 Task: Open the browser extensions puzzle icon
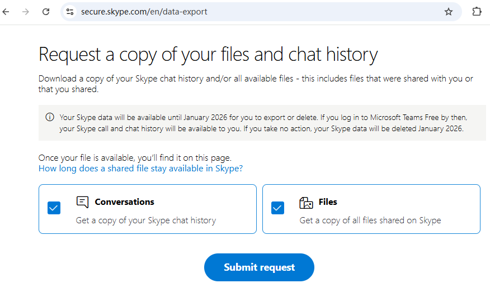(x=477, y=12)
